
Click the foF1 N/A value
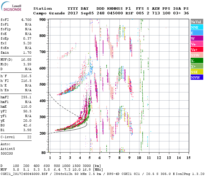28,24
